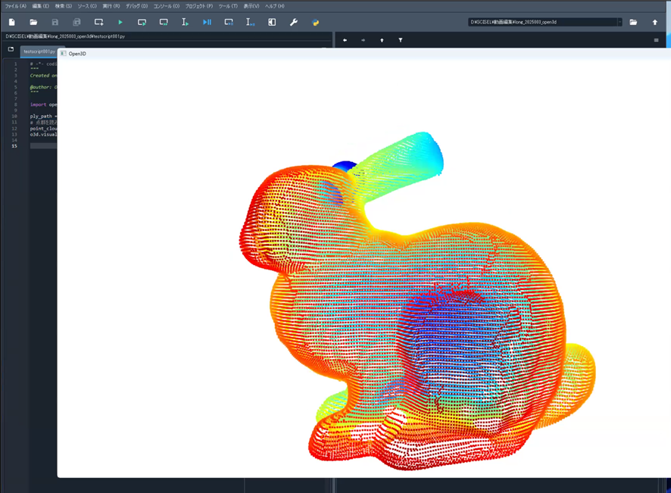Expand the working directory dropdown arrow
Screen dimensions: 671x493
(620, 22)
